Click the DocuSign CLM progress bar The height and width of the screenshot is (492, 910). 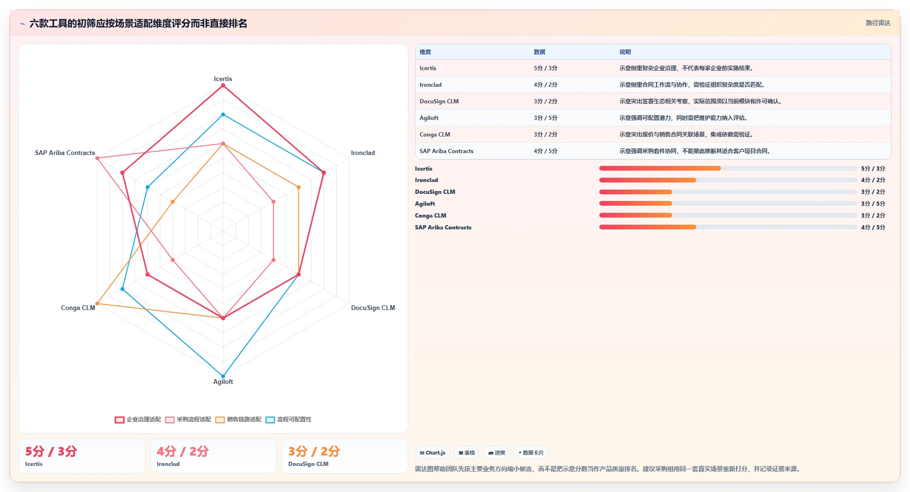tap(728, 192)
